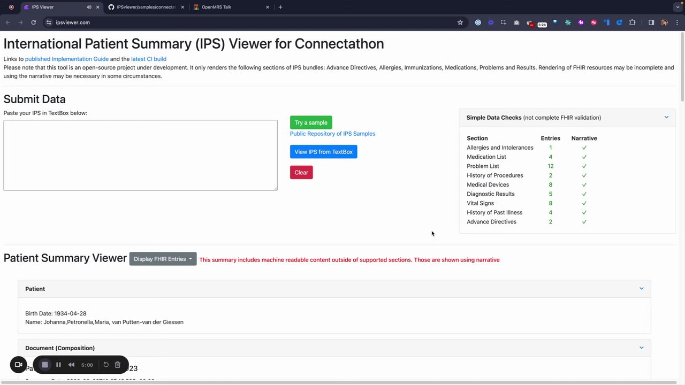This screenshot has width=685, height=385.
Task: Rewind the screen recording
Action: pyautogui.click(x=71, y=365)
